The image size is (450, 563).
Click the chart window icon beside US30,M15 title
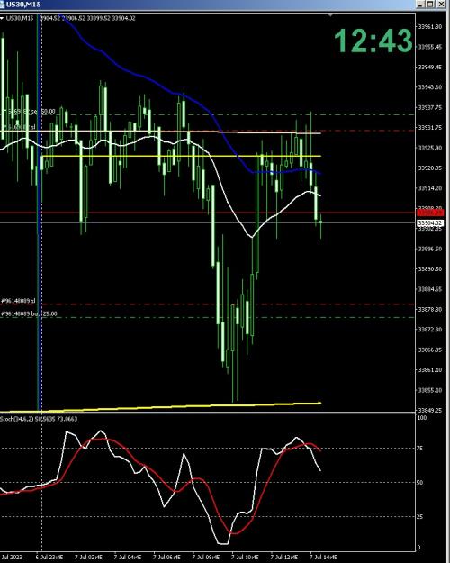click(x=2, y=5)
